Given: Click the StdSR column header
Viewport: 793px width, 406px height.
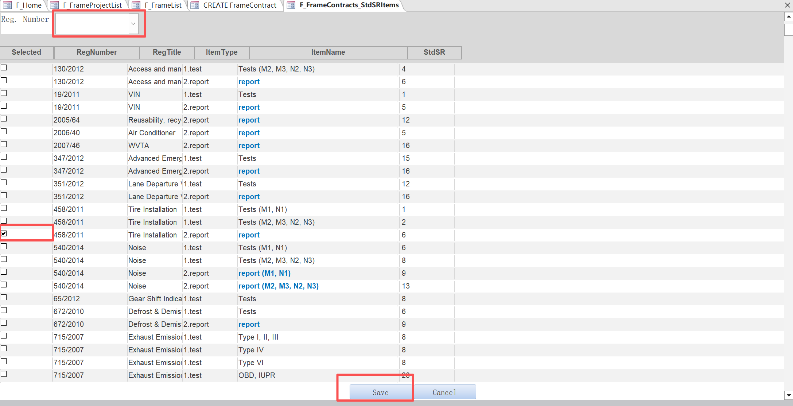Looking at the screenshot, I should [434, 52].
